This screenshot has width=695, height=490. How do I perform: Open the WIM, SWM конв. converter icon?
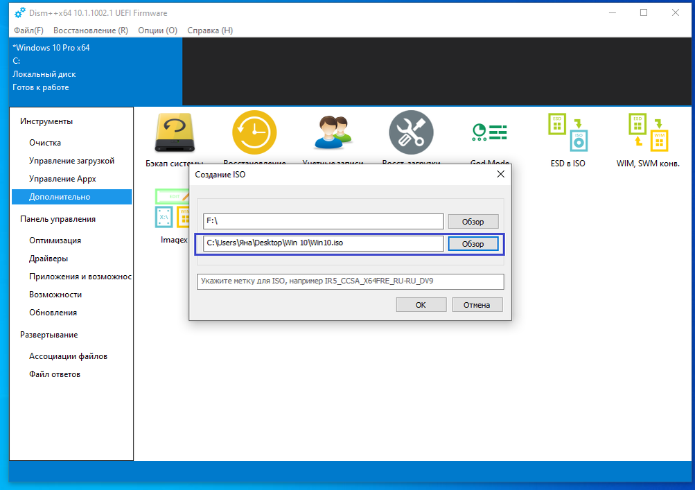(x=648, y=132)
